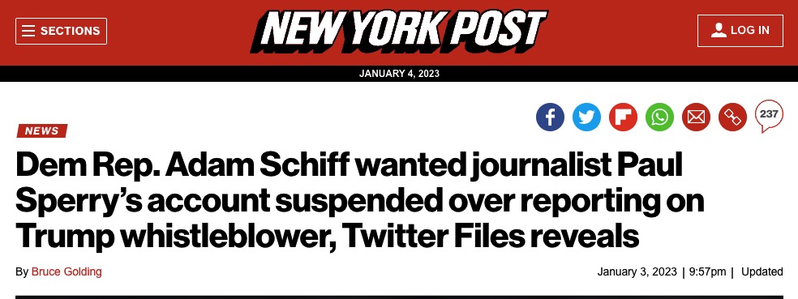Copy article link with chain icon
This screenshot has height=299, width=798.
(732, 117)
